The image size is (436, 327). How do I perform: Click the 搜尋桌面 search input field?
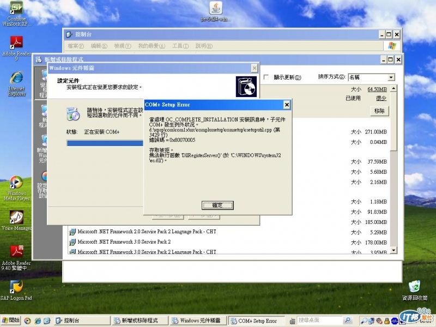point(320,320)
